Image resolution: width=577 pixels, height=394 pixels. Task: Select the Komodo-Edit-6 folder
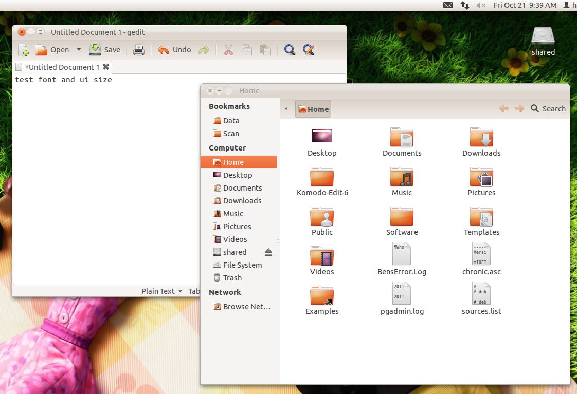[322, 182]
